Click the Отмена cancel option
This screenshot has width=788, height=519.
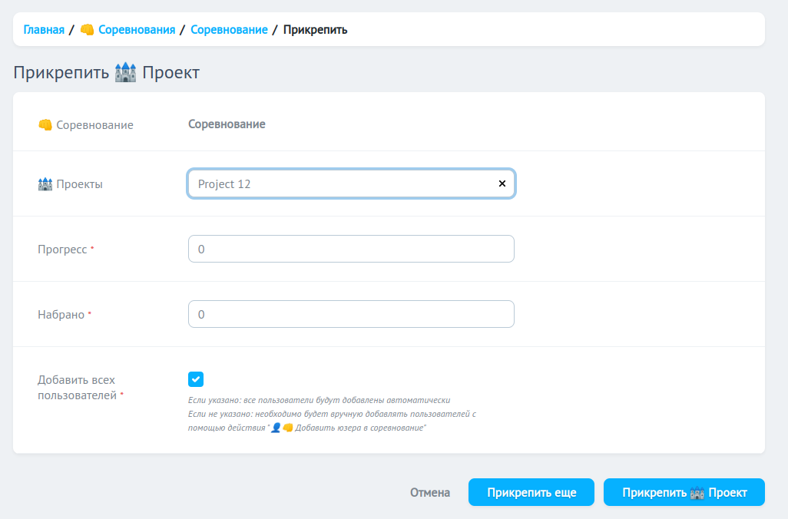[x=432, y=492]
